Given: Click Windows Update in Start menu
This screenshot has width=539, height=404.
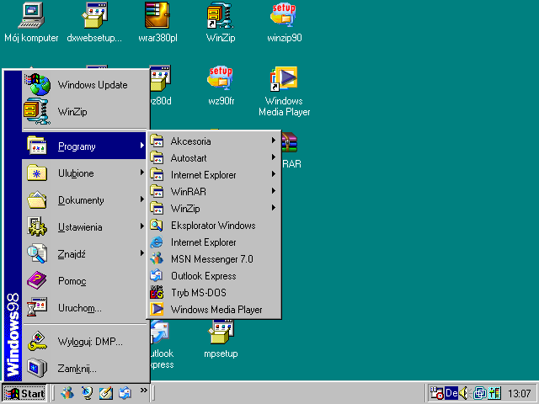Looking at the screenshot, I should tap(86, 84).
